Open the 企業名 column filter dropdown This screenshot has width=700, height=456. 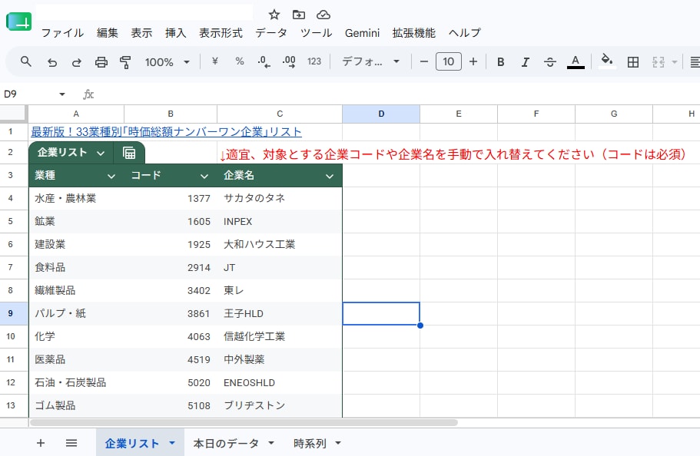click(330, 177)
